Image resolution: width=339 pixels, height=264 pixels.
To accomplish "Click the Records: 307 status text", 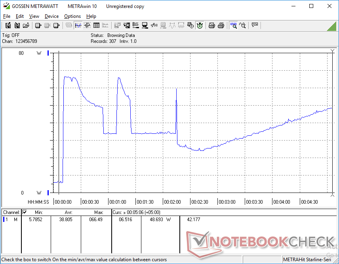I will click(x=103, y=41).
